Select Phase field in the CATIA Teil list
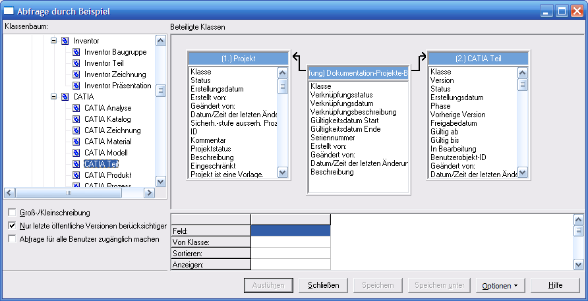This screenshot has width=588, height=301. point(440,105)
